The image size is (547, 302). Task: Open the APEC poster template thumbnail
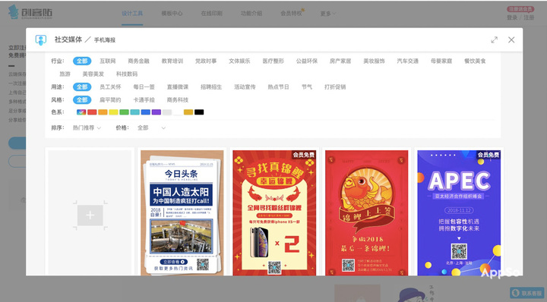[459, 212]
